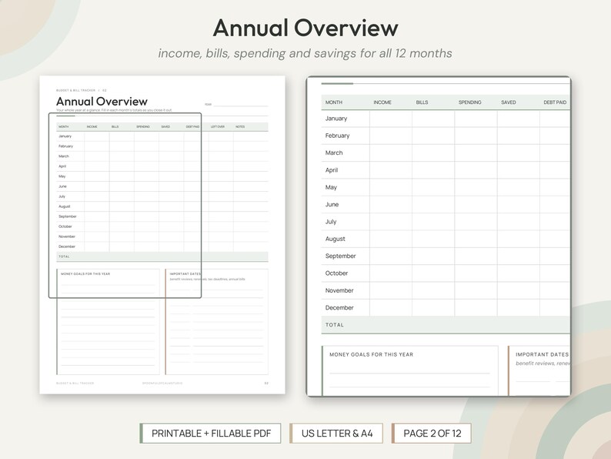This screenshot has height=459, width=611.
Task: Select the July row label in the enlarged page
Action: tap(331, 222)
